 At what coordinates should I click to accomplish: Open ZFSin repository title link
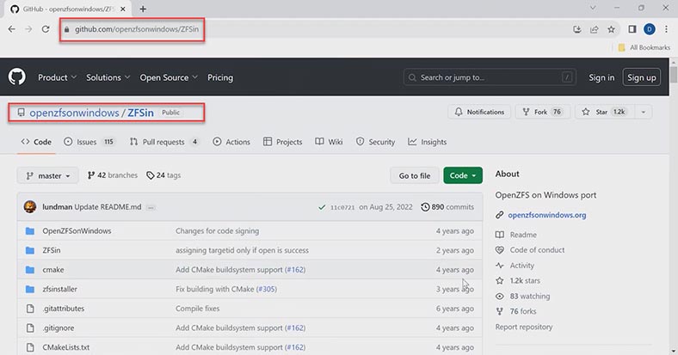coord(140,113)
